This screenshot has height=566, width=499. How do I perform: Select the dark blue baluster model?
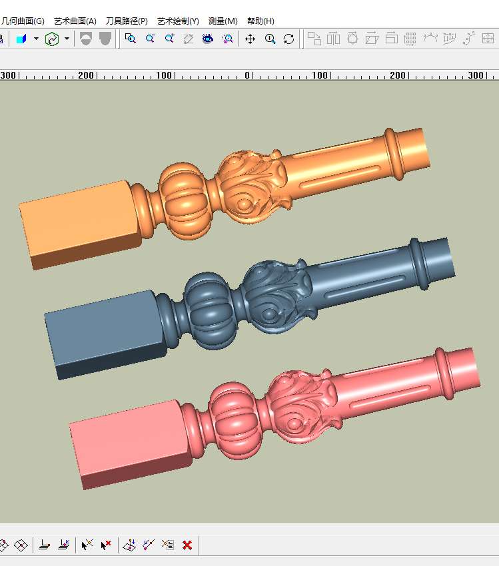pos(250,308)
